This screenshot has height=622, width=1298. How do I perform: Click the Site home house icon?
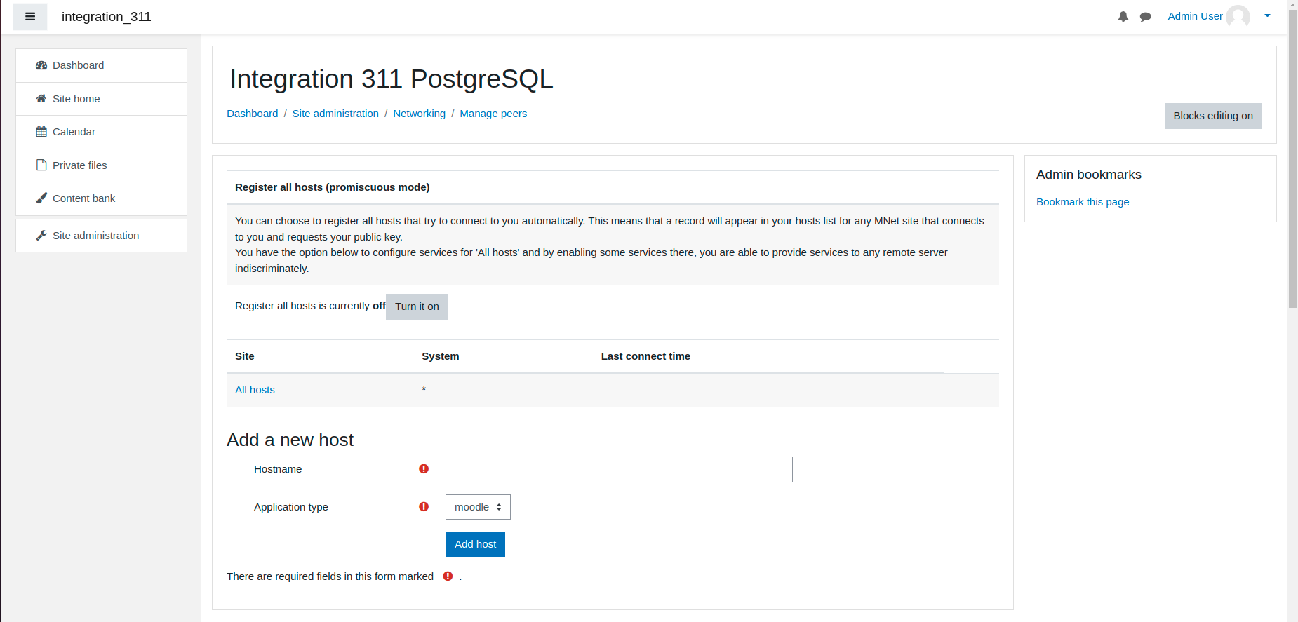pos(41,99)
